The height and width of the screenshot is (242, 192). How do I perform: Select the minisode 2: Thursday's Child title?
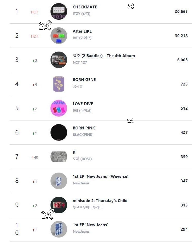click(x=100, y=201)
